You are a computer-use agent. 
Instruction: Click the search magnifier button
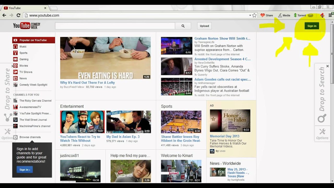point(183,26)
